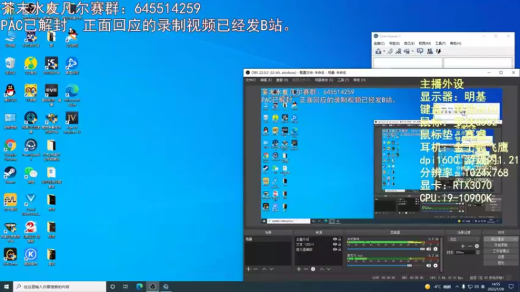Open the This PC desktop icon
The width and height of the screenshot is (520, 292).
10,38
